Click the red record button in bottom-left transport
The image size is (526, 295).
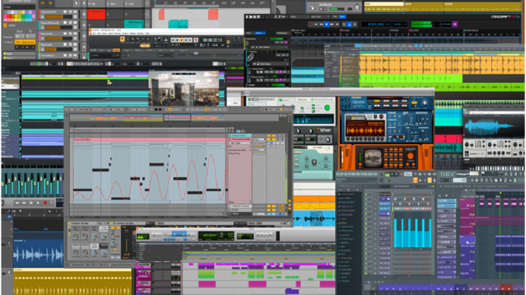pyautogui.click(x=45, y=203)
